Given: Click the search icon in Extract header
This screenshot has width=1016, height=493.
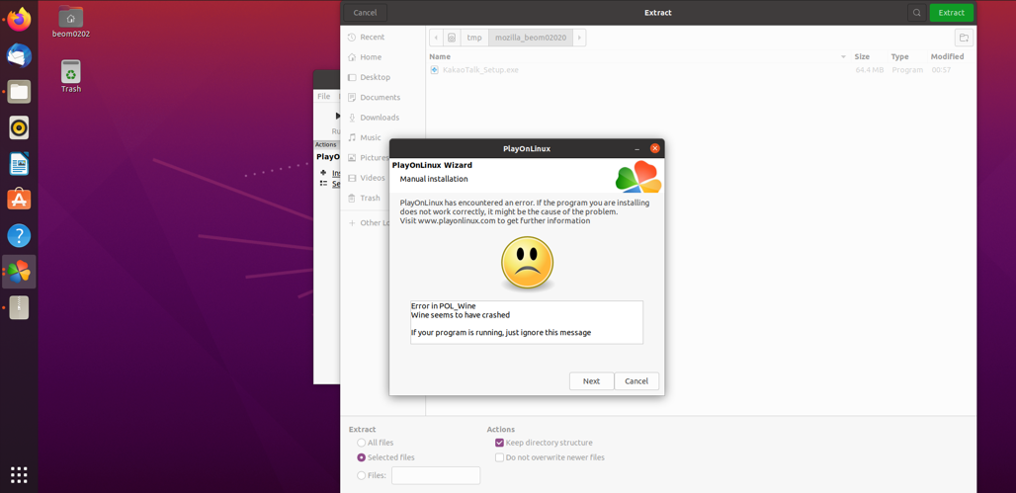Looking at the screenshot, I should 916,13.
